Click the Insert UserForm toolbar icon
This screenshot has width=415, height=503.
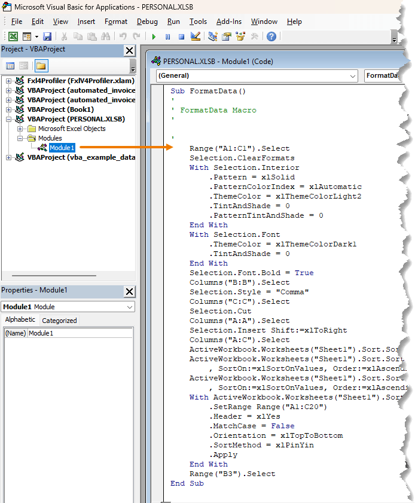click(x=27, y=36)
